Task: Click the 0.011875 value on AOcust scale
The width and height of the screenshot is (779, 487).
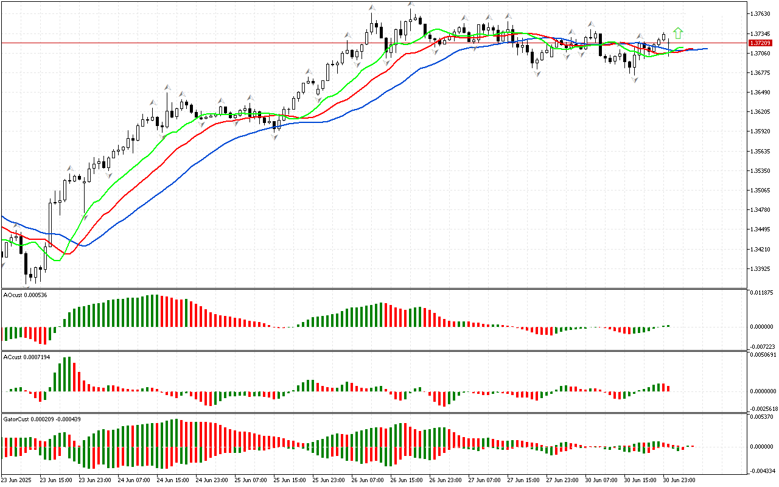Action: point(761,293)
